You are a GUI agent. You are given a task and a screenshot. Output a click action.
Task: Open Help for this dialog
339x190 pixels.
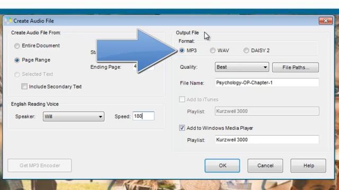click(x=308, y=165)
